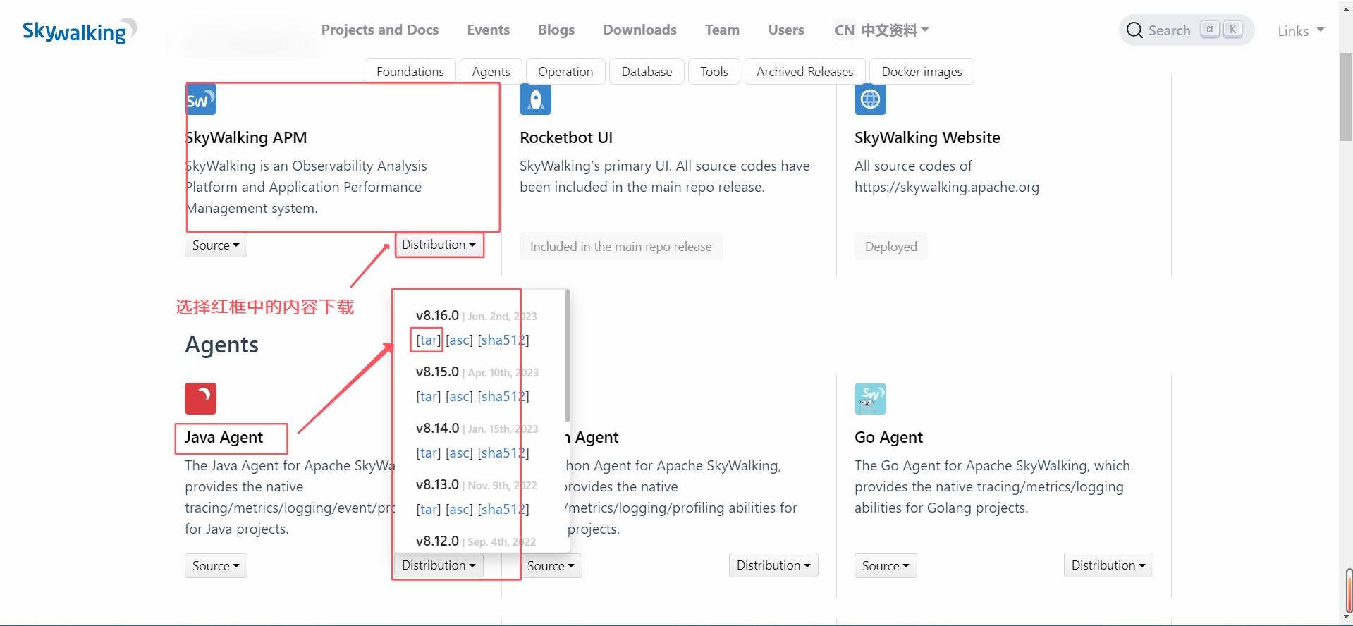Click the Included in the main repo release label

coord(621,246)
